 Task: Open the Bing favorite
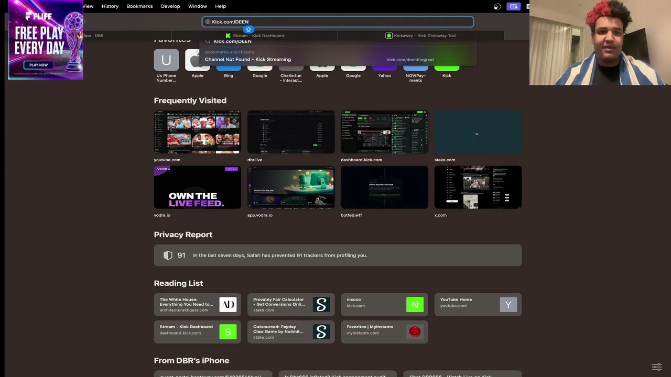pyautogui.click(x=229, y=69)
